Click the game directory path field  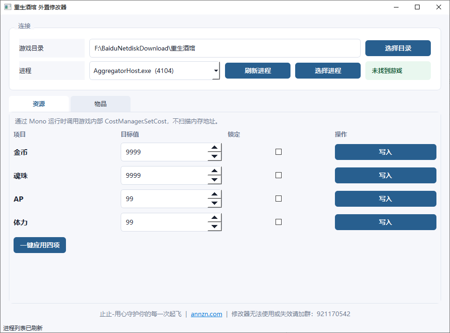click(x=225, y=48)
